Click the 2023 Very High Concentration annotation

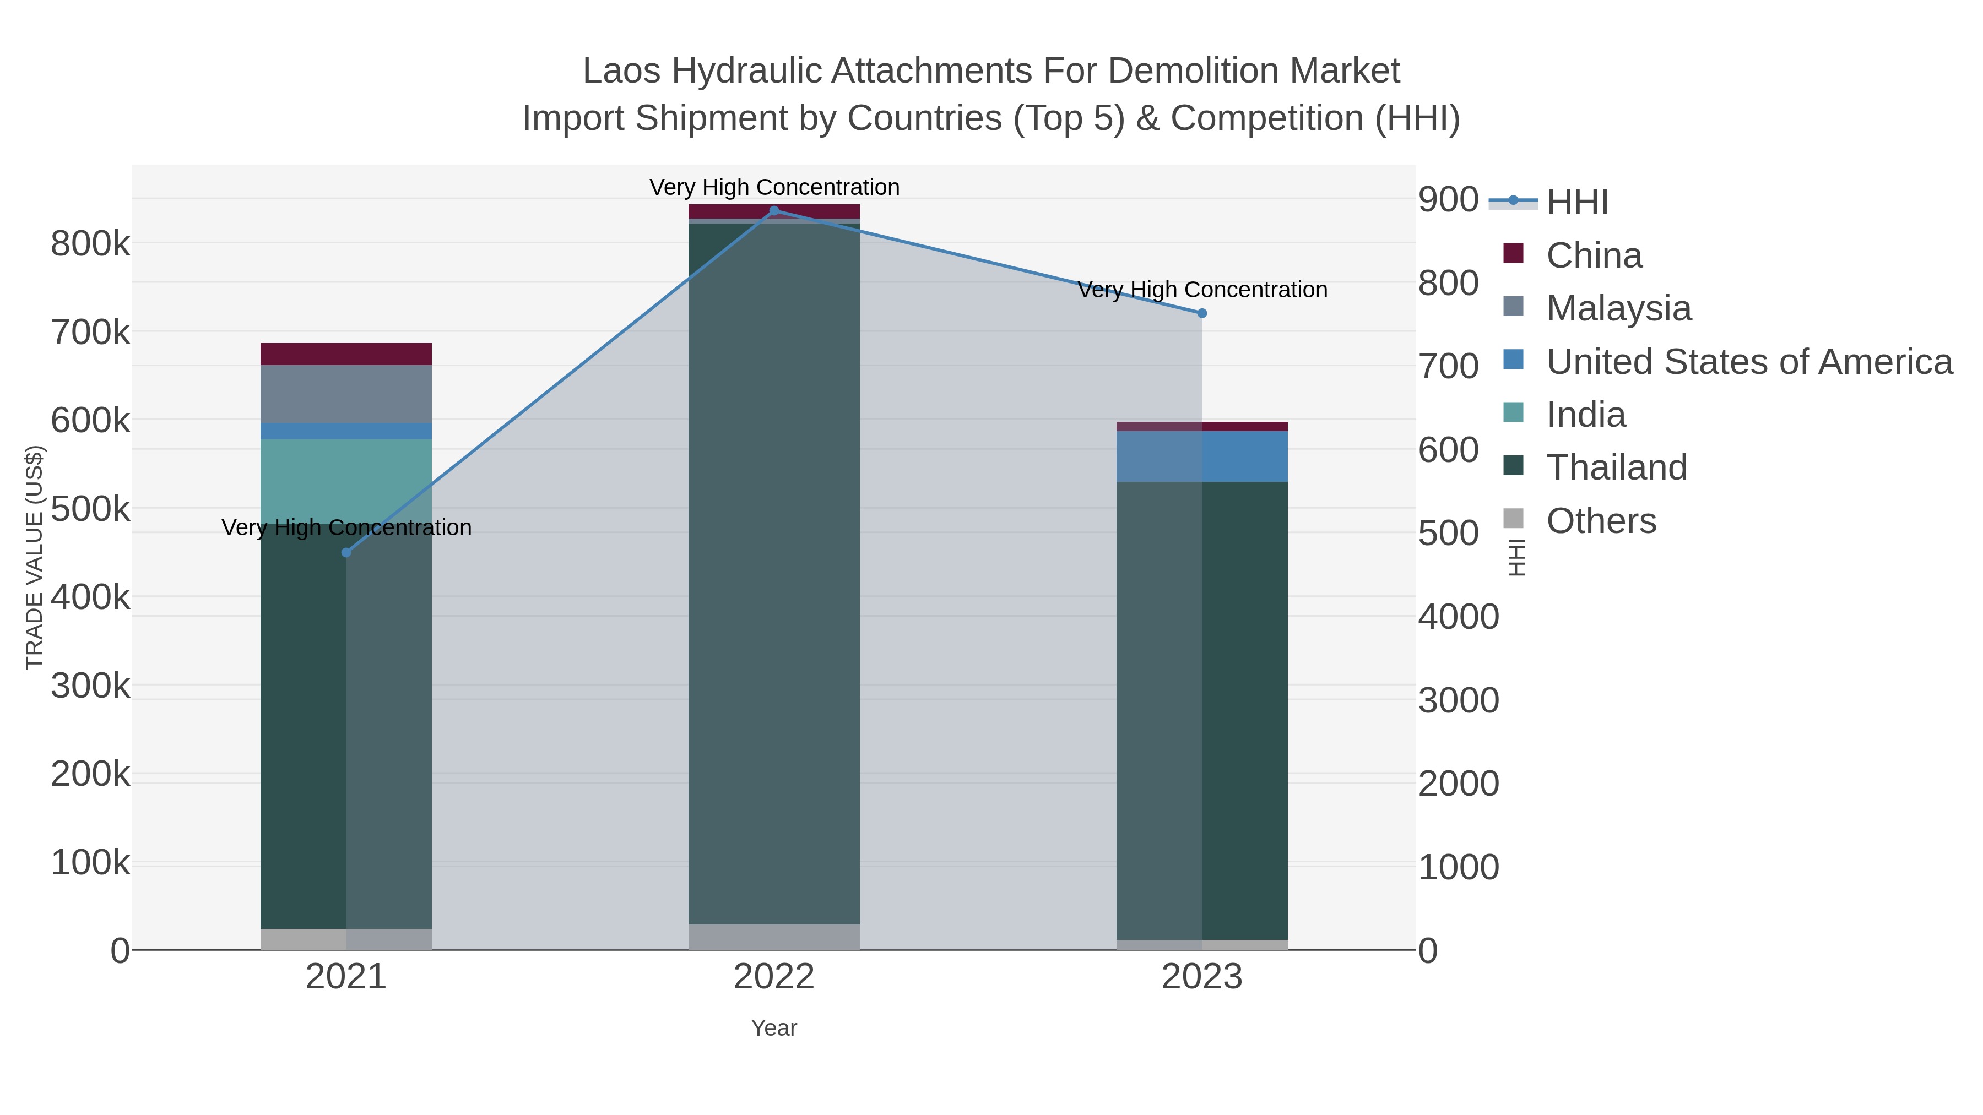(x=1202, y=289)
